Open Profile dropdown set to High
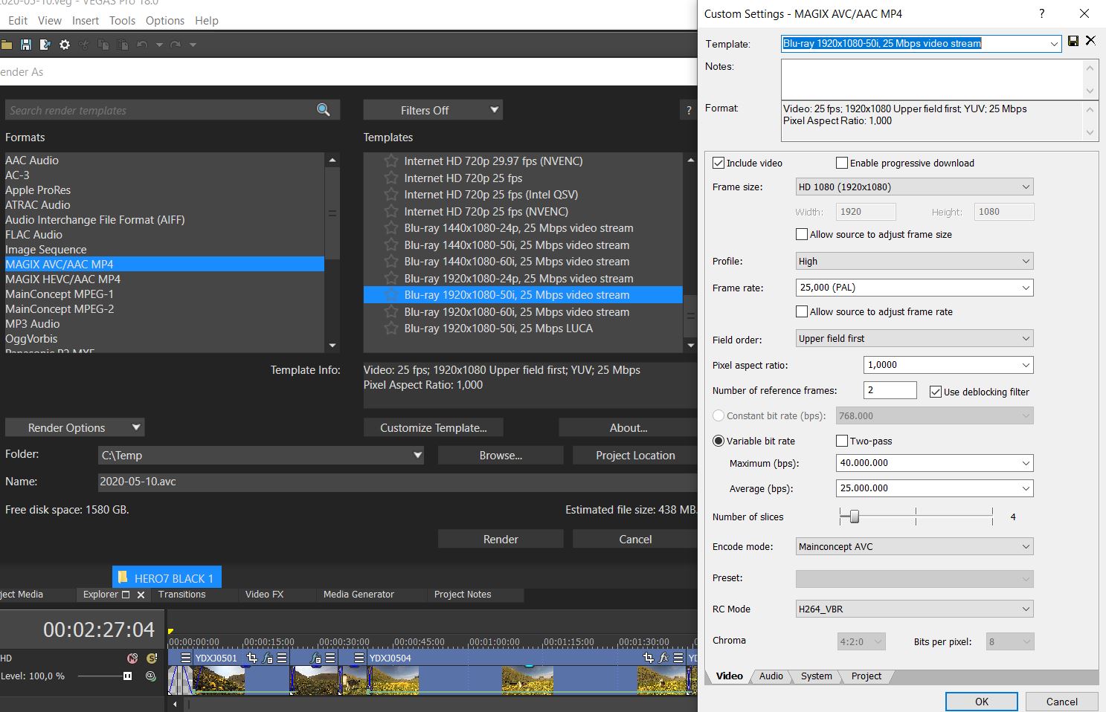The width and height of the screenshot is (1106, 712). (x=915, y=261)
